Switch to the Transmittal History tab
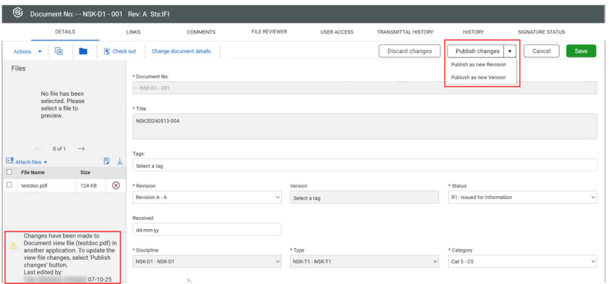Image resolution: width=609 pixels, height=284 pixels. click(405, 32)
